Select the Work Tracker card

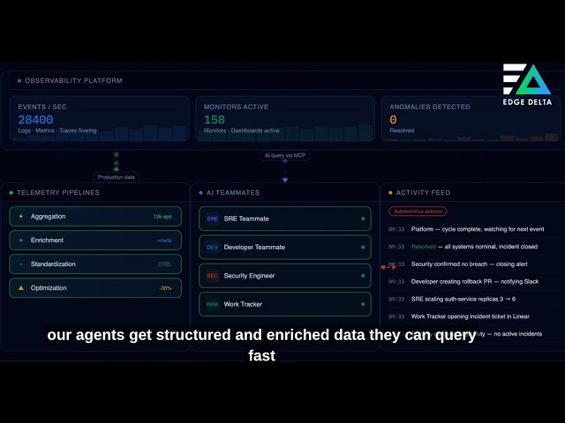284,304
